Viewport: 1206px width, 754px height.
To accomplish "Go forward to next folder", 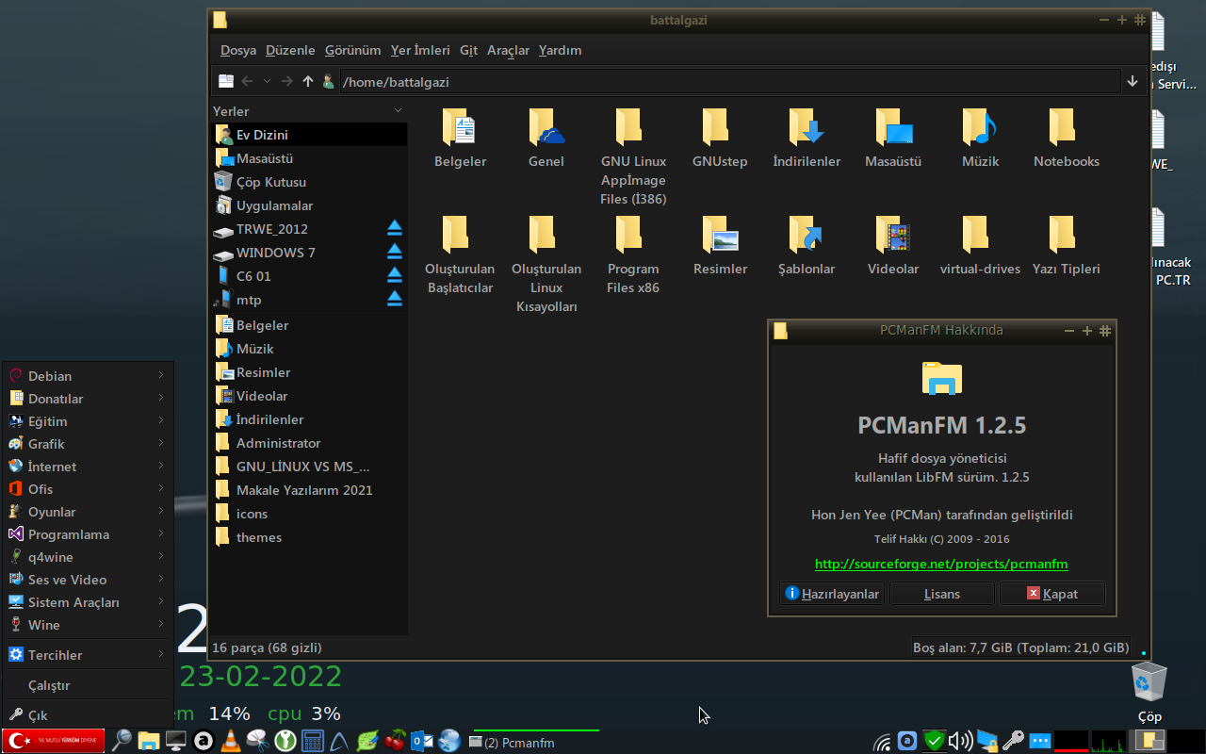I will 287,82.
